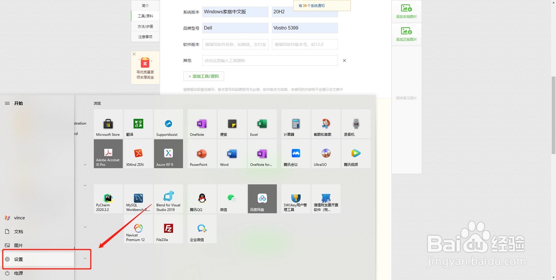
Task: Click the 其他 tool input field
Action: click(270, 60)
